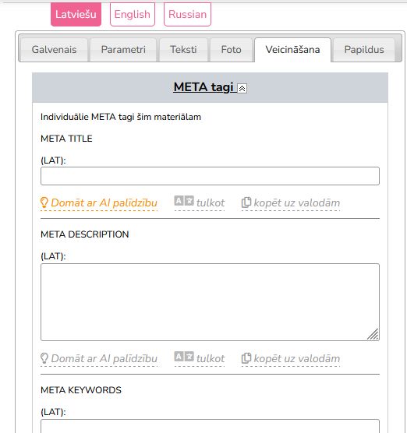Click the META KEYWORDS (LAT) input field
This screenshot has width=407, height=433.
click(x=211, y=426)
